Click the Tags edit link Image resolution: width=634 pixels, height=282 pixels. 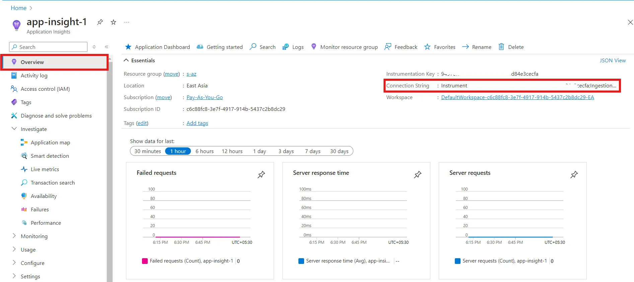142,123
